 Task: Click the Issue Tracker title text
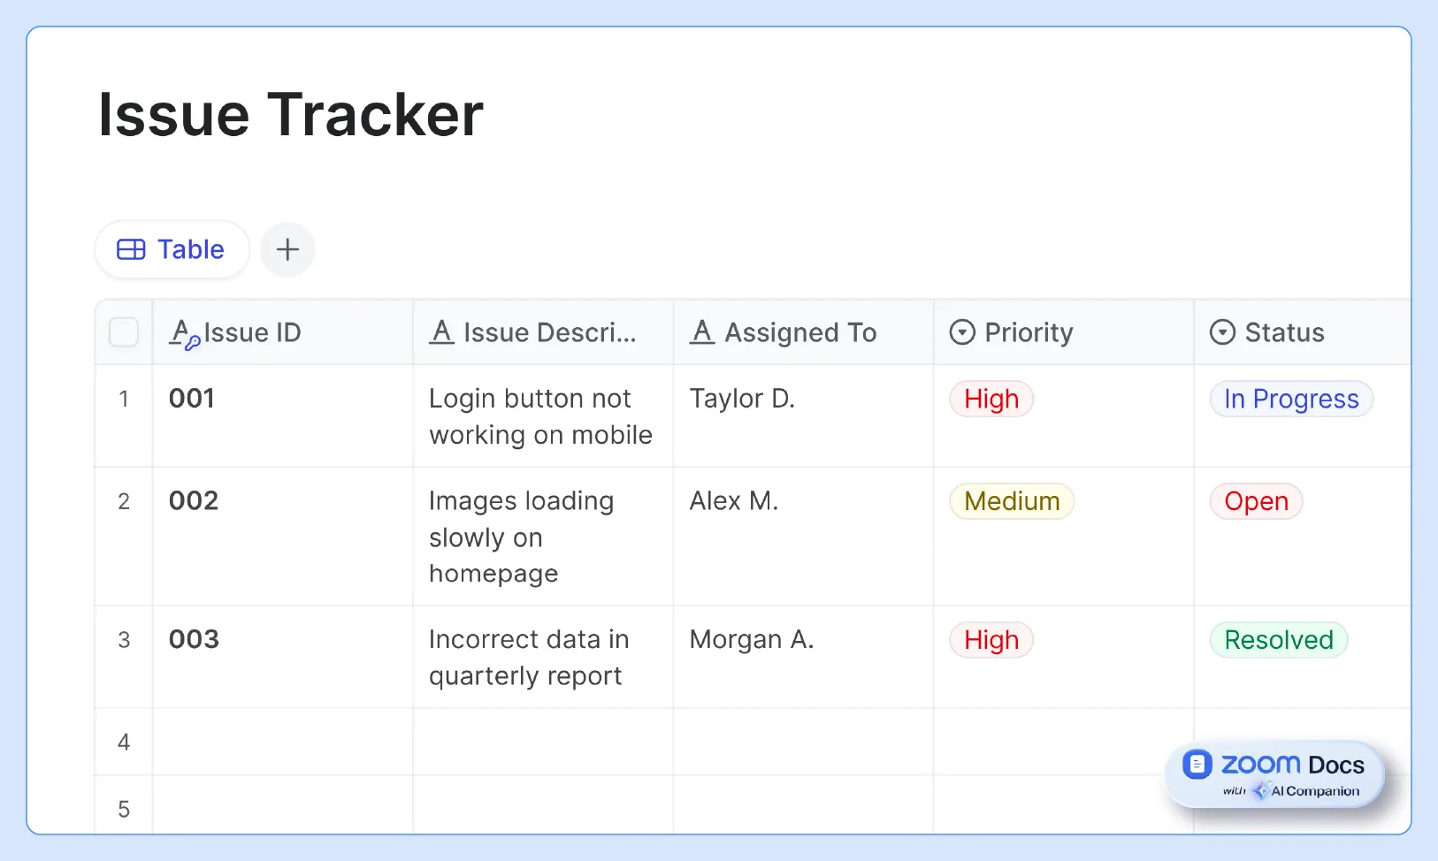[x=290, y=114]
